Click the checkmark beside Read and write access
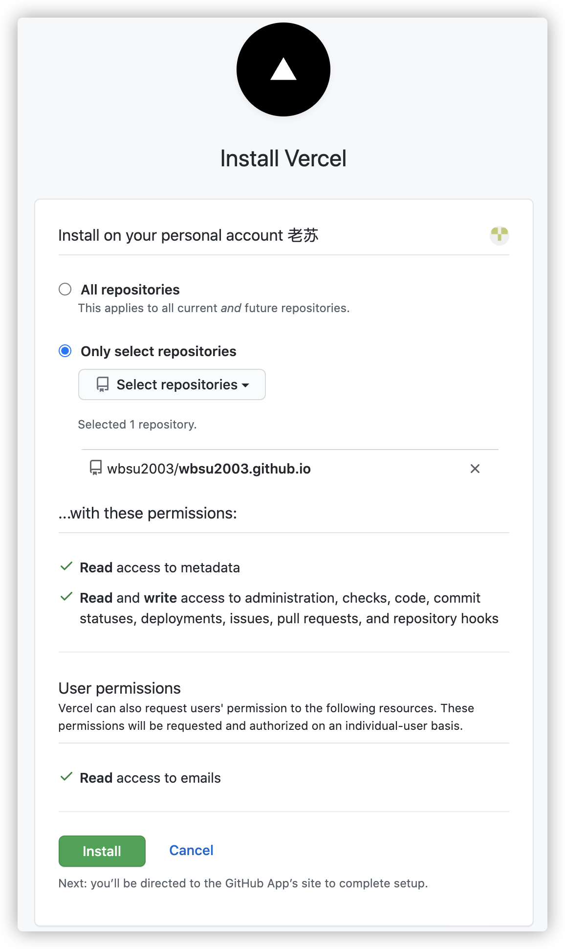The height and width of the screenshot is (949, 565). coord(66,597)
